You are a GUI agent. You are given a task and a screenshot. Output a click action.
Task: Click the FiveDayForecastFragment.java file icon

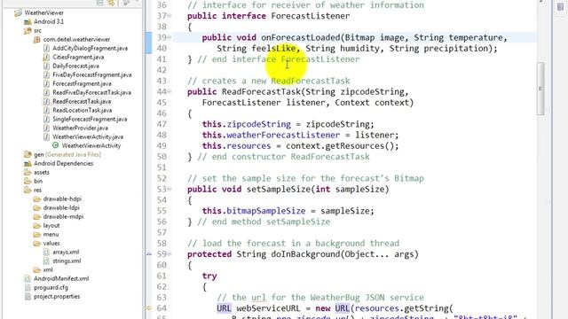(x=46, y=74)
